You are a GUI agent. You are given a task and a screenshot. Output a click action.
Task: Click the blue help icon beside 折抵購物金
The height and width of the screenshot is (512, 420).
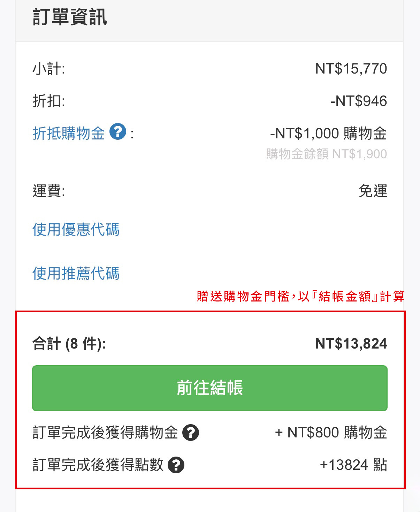[118, 132]
